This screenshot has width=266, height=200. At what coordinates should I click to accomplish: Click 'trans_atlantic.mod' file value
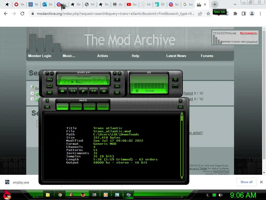(112, 131)
